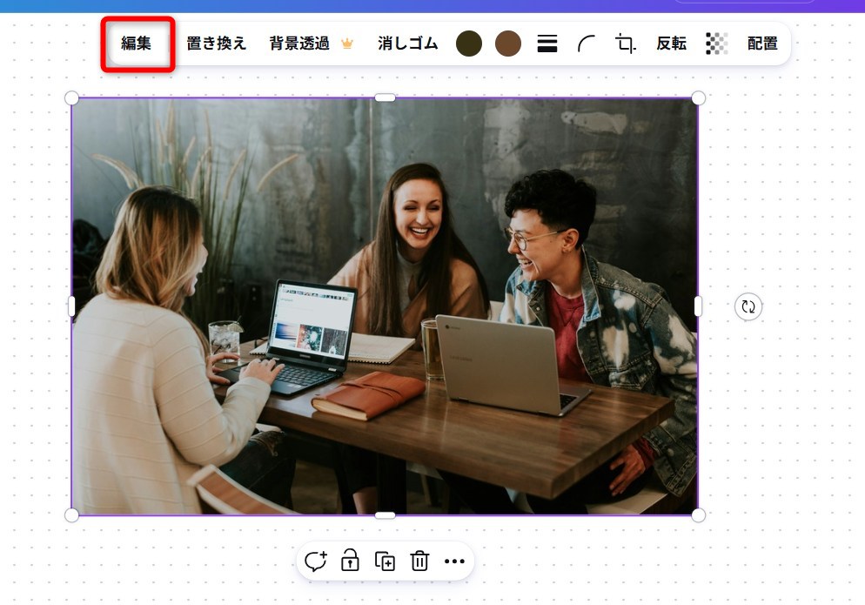This screenshot has height=605, width=865.
Task: Lock the image with padlock icon
Action: click(351, 561)
